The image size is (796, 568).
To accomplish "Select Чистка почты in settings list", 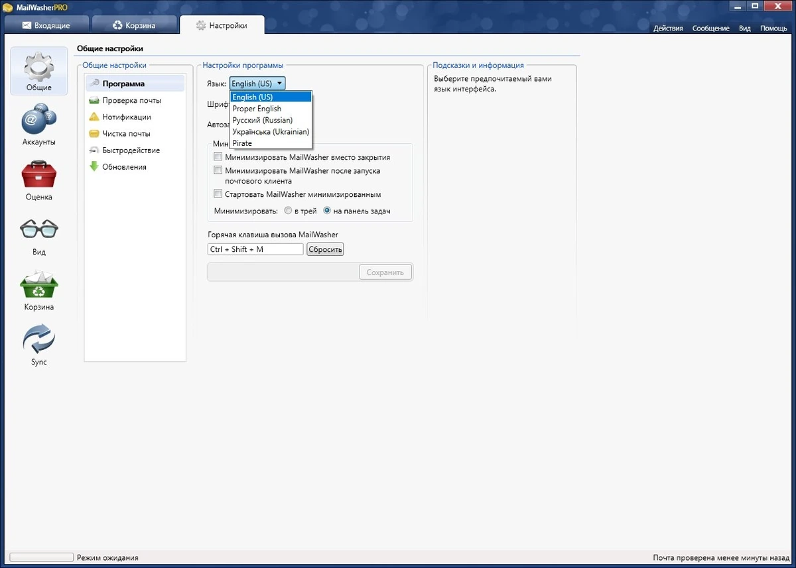I will tap(135, 134).
